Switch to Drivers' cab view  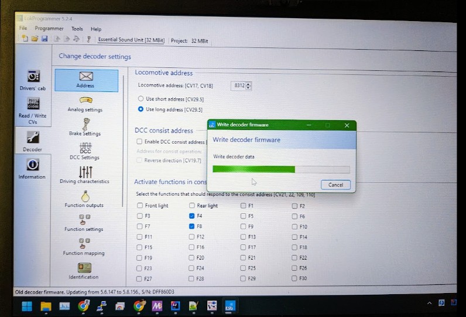[33, 80]
